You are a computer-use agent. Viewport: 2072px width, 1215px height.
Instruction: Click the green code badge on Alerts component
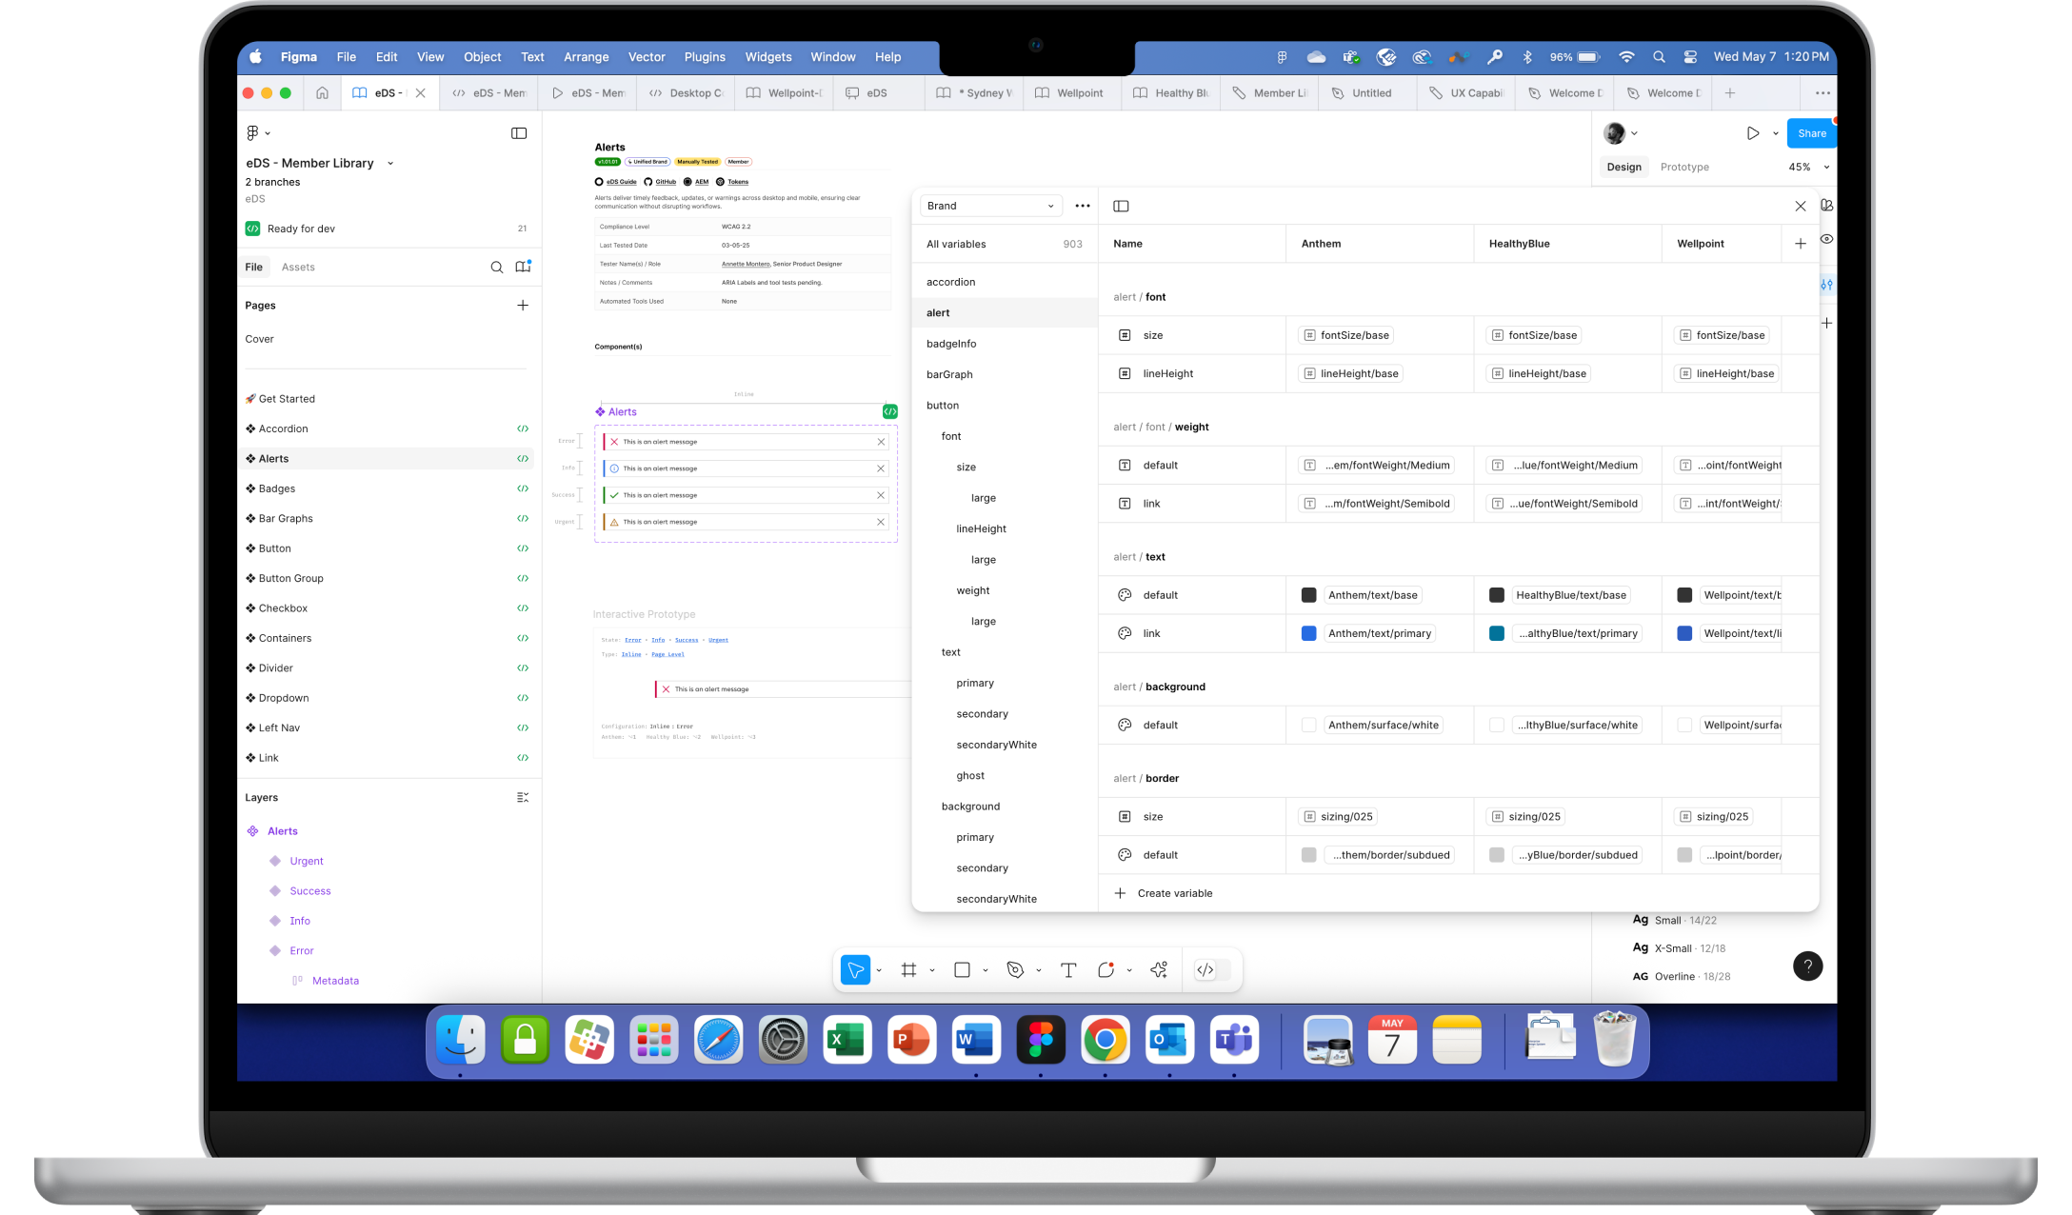point(890,411)
